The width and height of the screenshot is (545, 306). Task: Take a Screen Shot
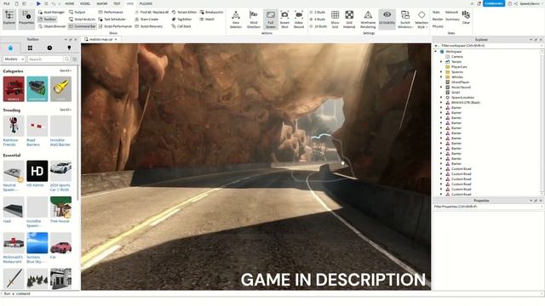(x=284, y=20)
